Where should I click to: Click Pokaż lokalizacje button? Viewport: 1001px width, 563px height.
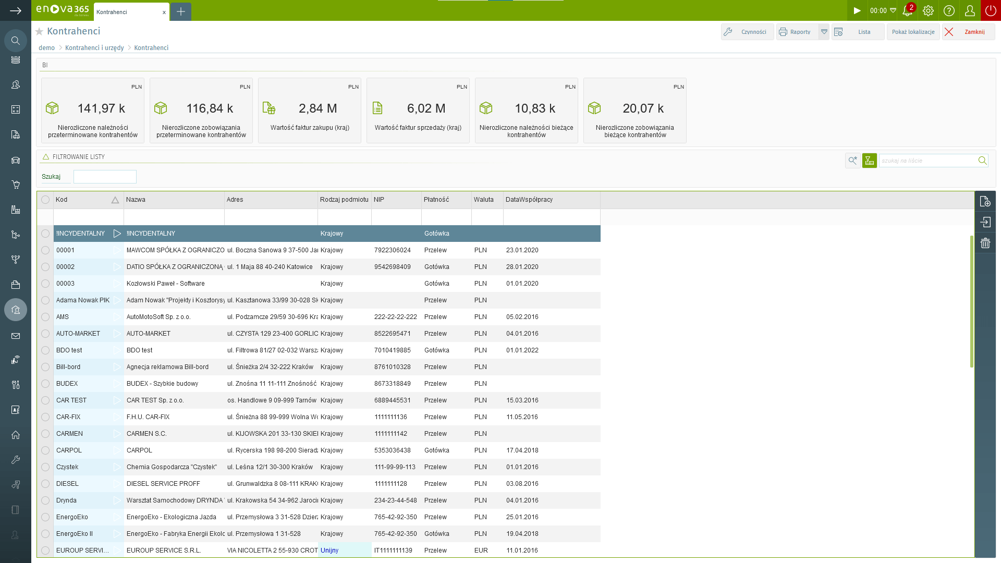coord(913,32)
